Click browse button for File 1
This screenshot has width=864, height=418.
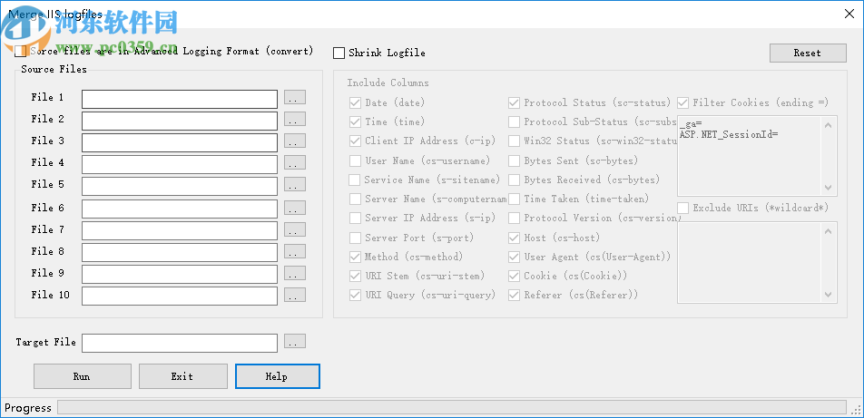[295, 98]
